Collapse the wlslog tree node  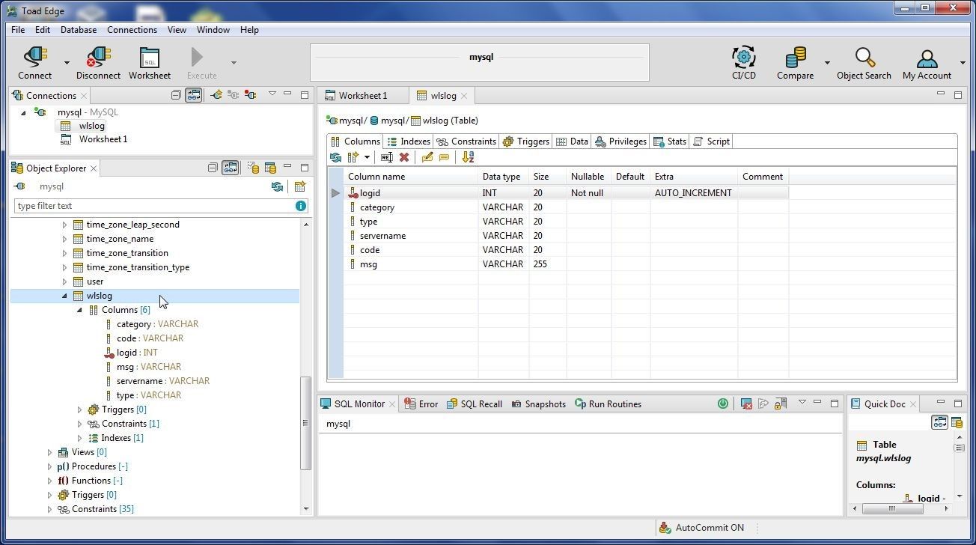tap(64, 296)
